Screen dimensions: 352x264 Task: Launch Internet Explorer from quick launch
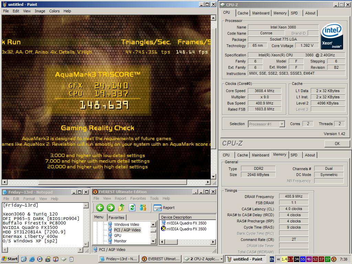point(32,259)
